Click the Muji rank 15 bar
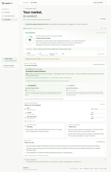Viewport: 111px width, 172px height. (100, 109)
